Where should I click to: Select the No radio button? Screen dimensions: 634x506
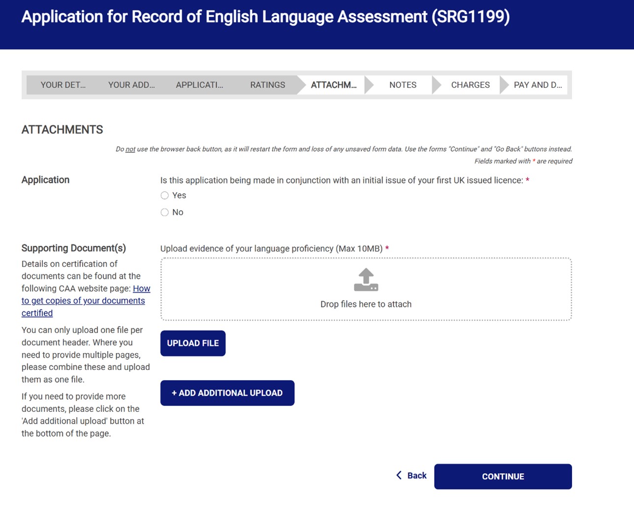(165, 212)
